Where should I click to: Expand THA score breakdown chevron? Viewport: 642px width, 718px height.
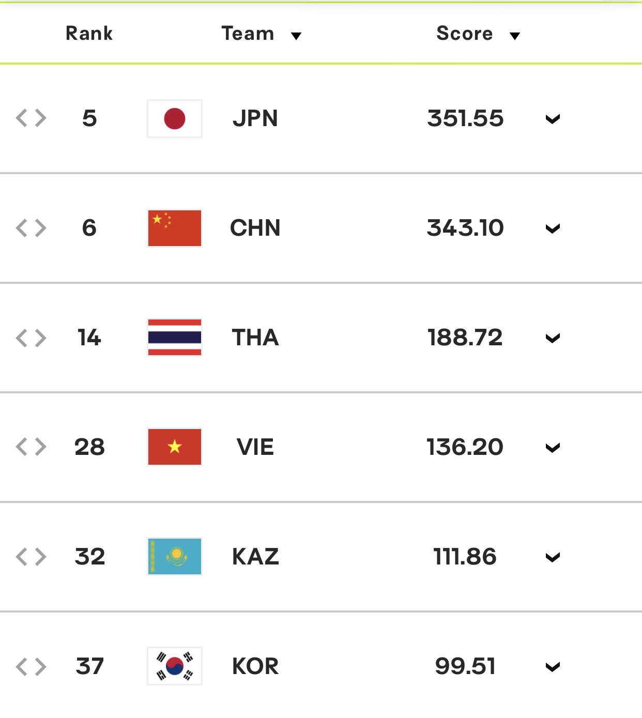pos(553,339)
